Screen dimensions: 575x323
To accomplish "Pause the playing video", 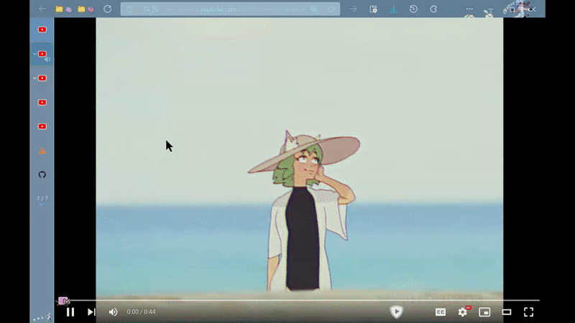I will (x=70, y=312).
